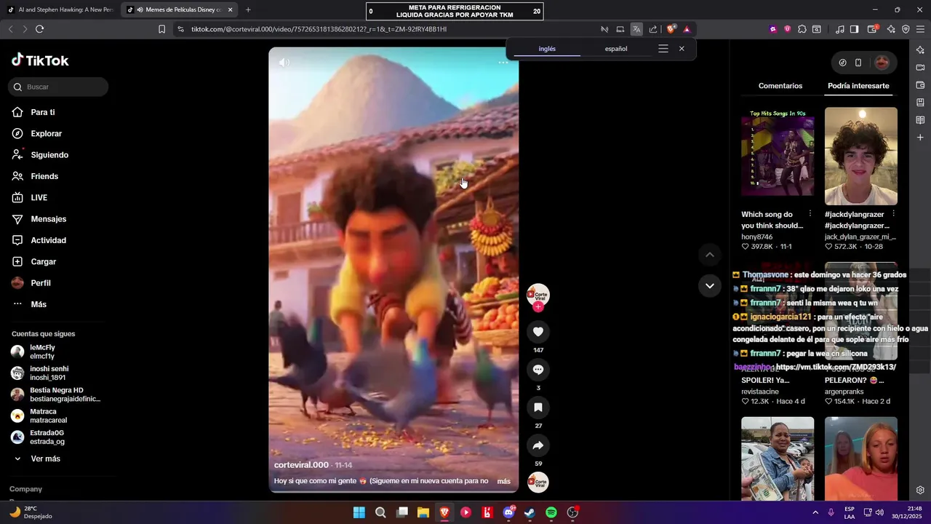Open the Brave wallet icon
This screenshot has width=931, height=524.
coord(872,29)
